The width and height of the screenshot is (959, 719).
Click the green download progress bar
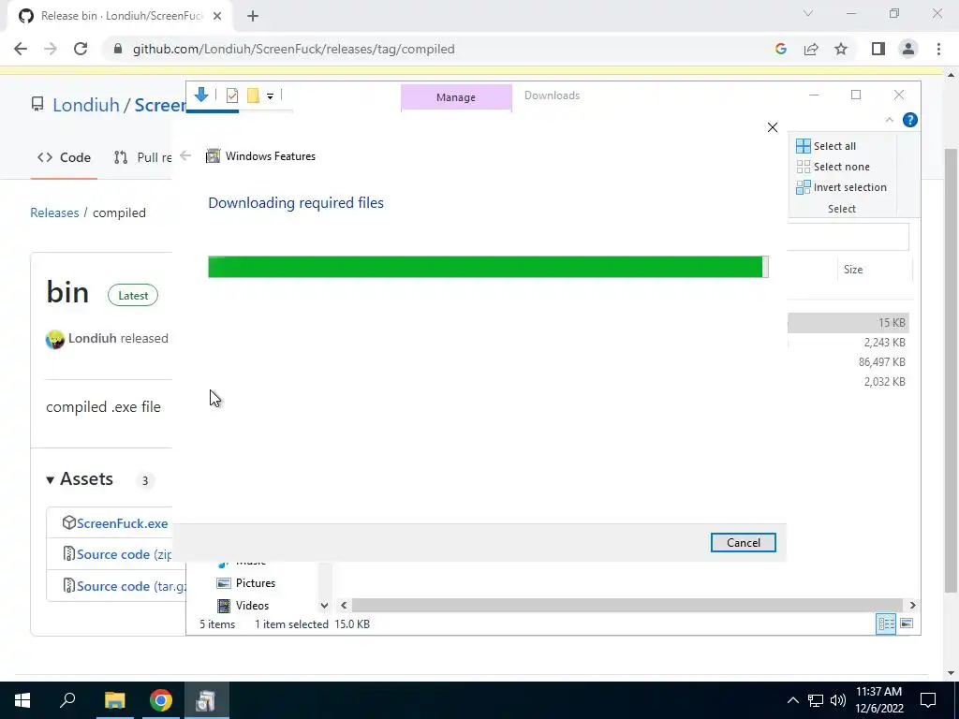click(488, 267)
